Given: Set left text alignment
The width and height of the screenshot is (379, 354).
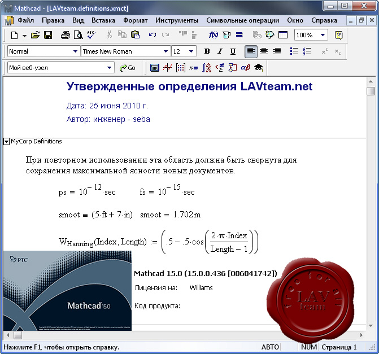Looking at the screenshot, I should [251, 51].
